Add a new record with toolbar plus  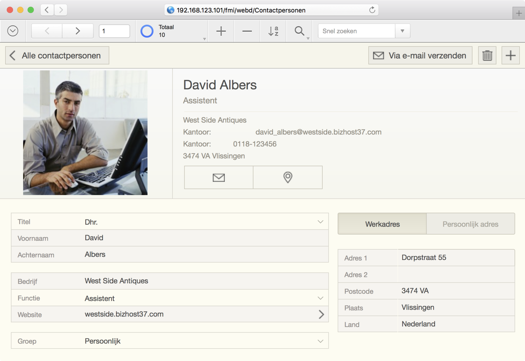(x=221, y=31)
